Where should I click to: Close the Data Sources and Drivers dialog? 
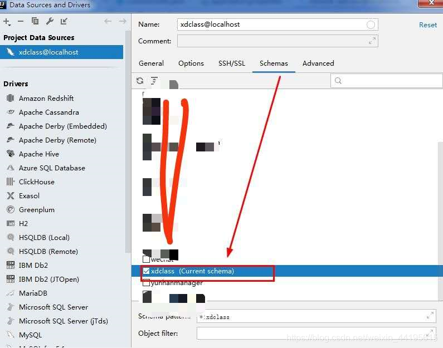(x=431, y=3)
